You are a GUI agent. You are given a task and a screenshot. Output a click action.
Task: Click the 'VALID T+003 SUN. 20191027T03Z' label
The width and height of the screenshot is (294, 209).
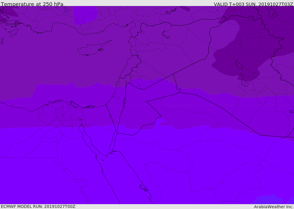(253, 4)
